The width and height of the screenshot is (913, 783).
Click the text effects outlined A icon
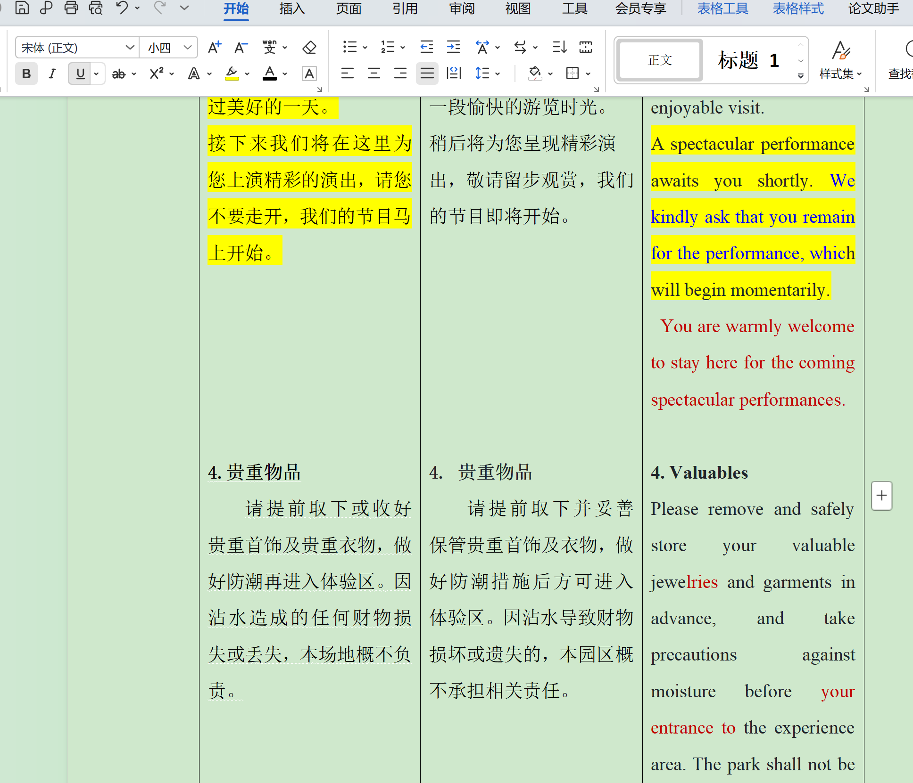[x=194, y=74]
